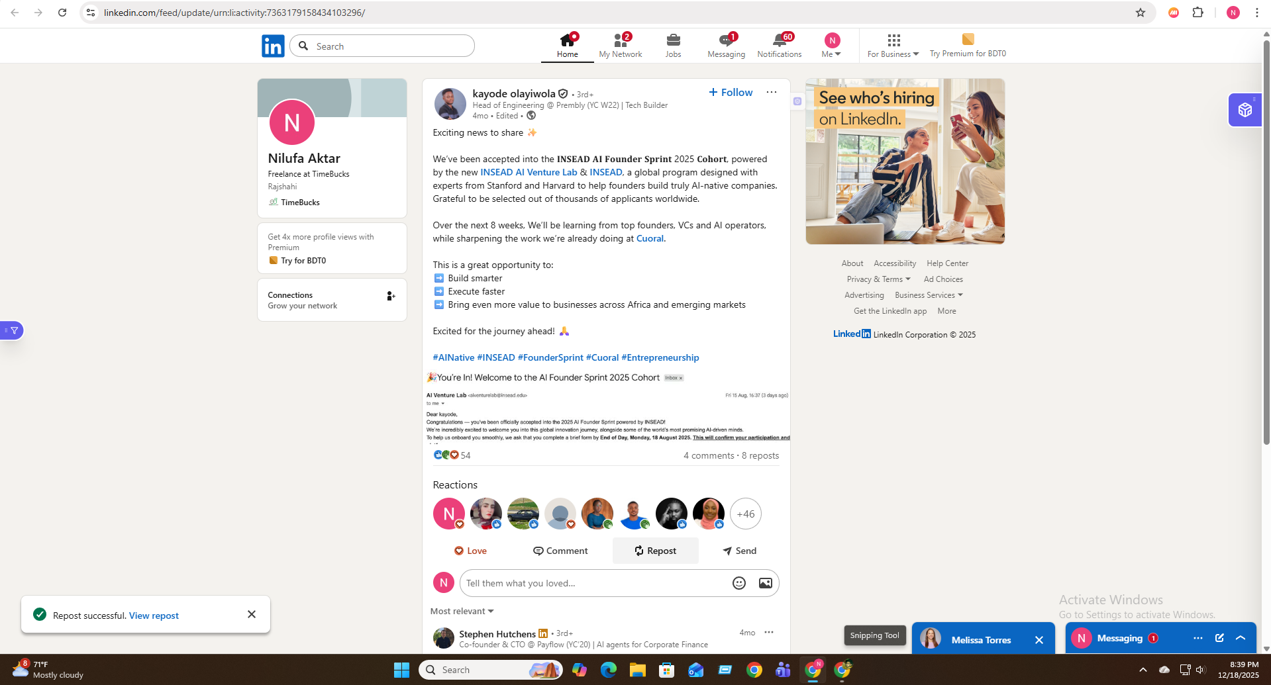Click the page vertical scrollbar
Image resolution: width=1271 pixels, height=685 pixels.
click(1266, 242)
